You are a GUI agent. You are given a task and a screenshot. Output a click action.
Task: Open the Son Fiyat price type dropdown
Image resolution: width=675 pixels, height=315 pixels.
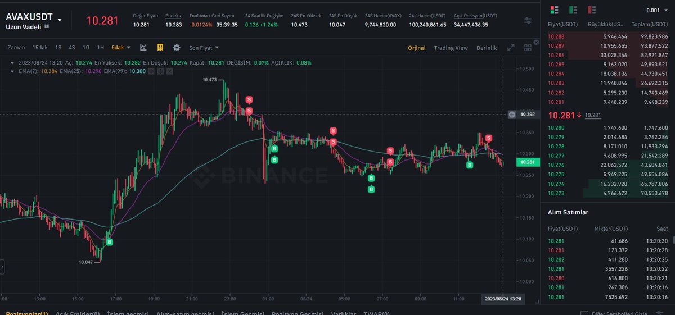pos(205,48)
